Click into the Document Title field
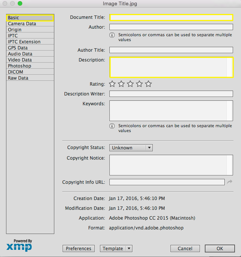The height and width of the screenshot is (257, 241). (x=171, y=17)
